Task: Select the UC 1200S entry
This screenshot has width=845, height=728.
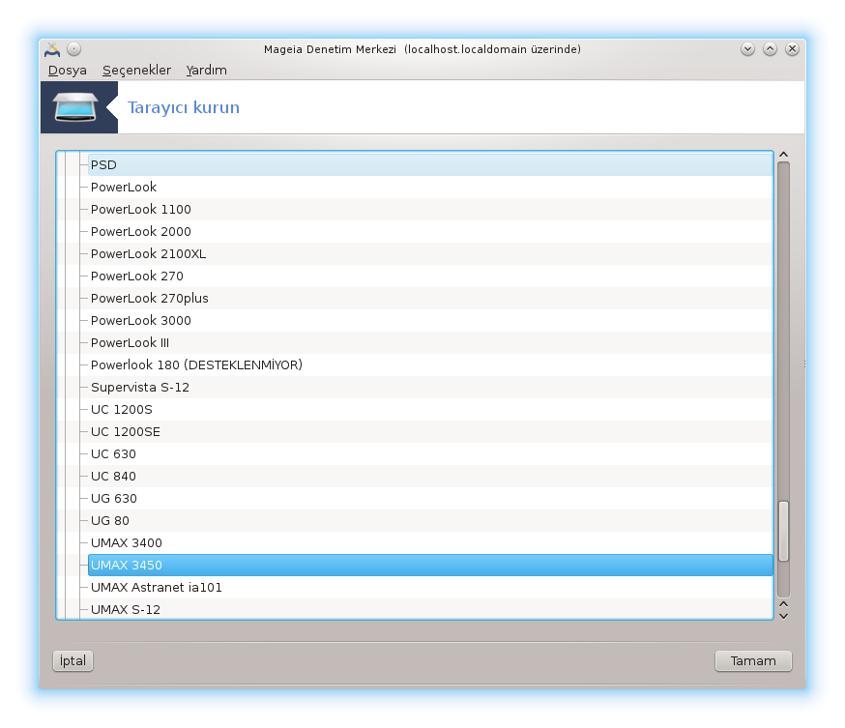Action: [x=430, y=410]
